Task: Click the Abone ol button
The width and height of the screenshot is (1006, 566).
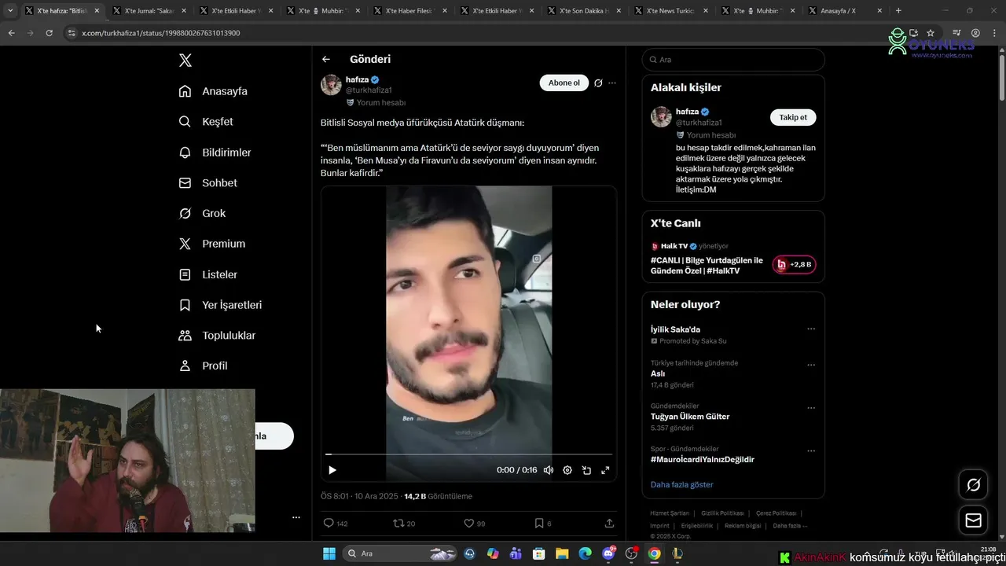Action: [564, 83]
